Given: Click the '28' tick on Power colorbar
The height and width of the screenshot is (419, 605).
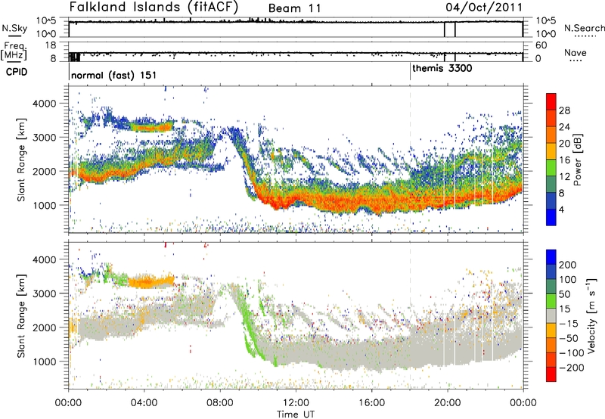Looking at the screenshot, I should click(x=564, y=110).
